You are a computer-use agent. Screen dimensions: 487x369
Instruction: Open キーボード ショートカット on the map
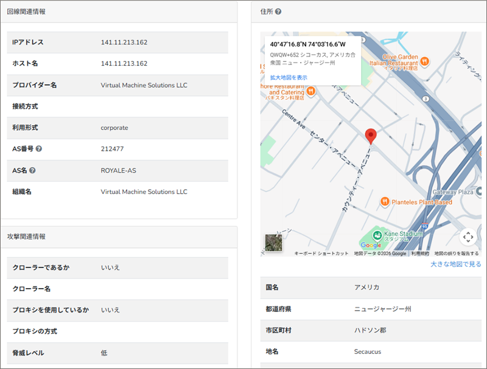321,253
